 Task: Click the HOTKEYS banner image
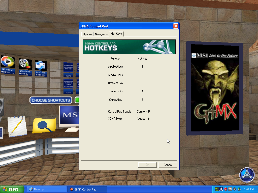pyautogui.click(x=129, y=47)
